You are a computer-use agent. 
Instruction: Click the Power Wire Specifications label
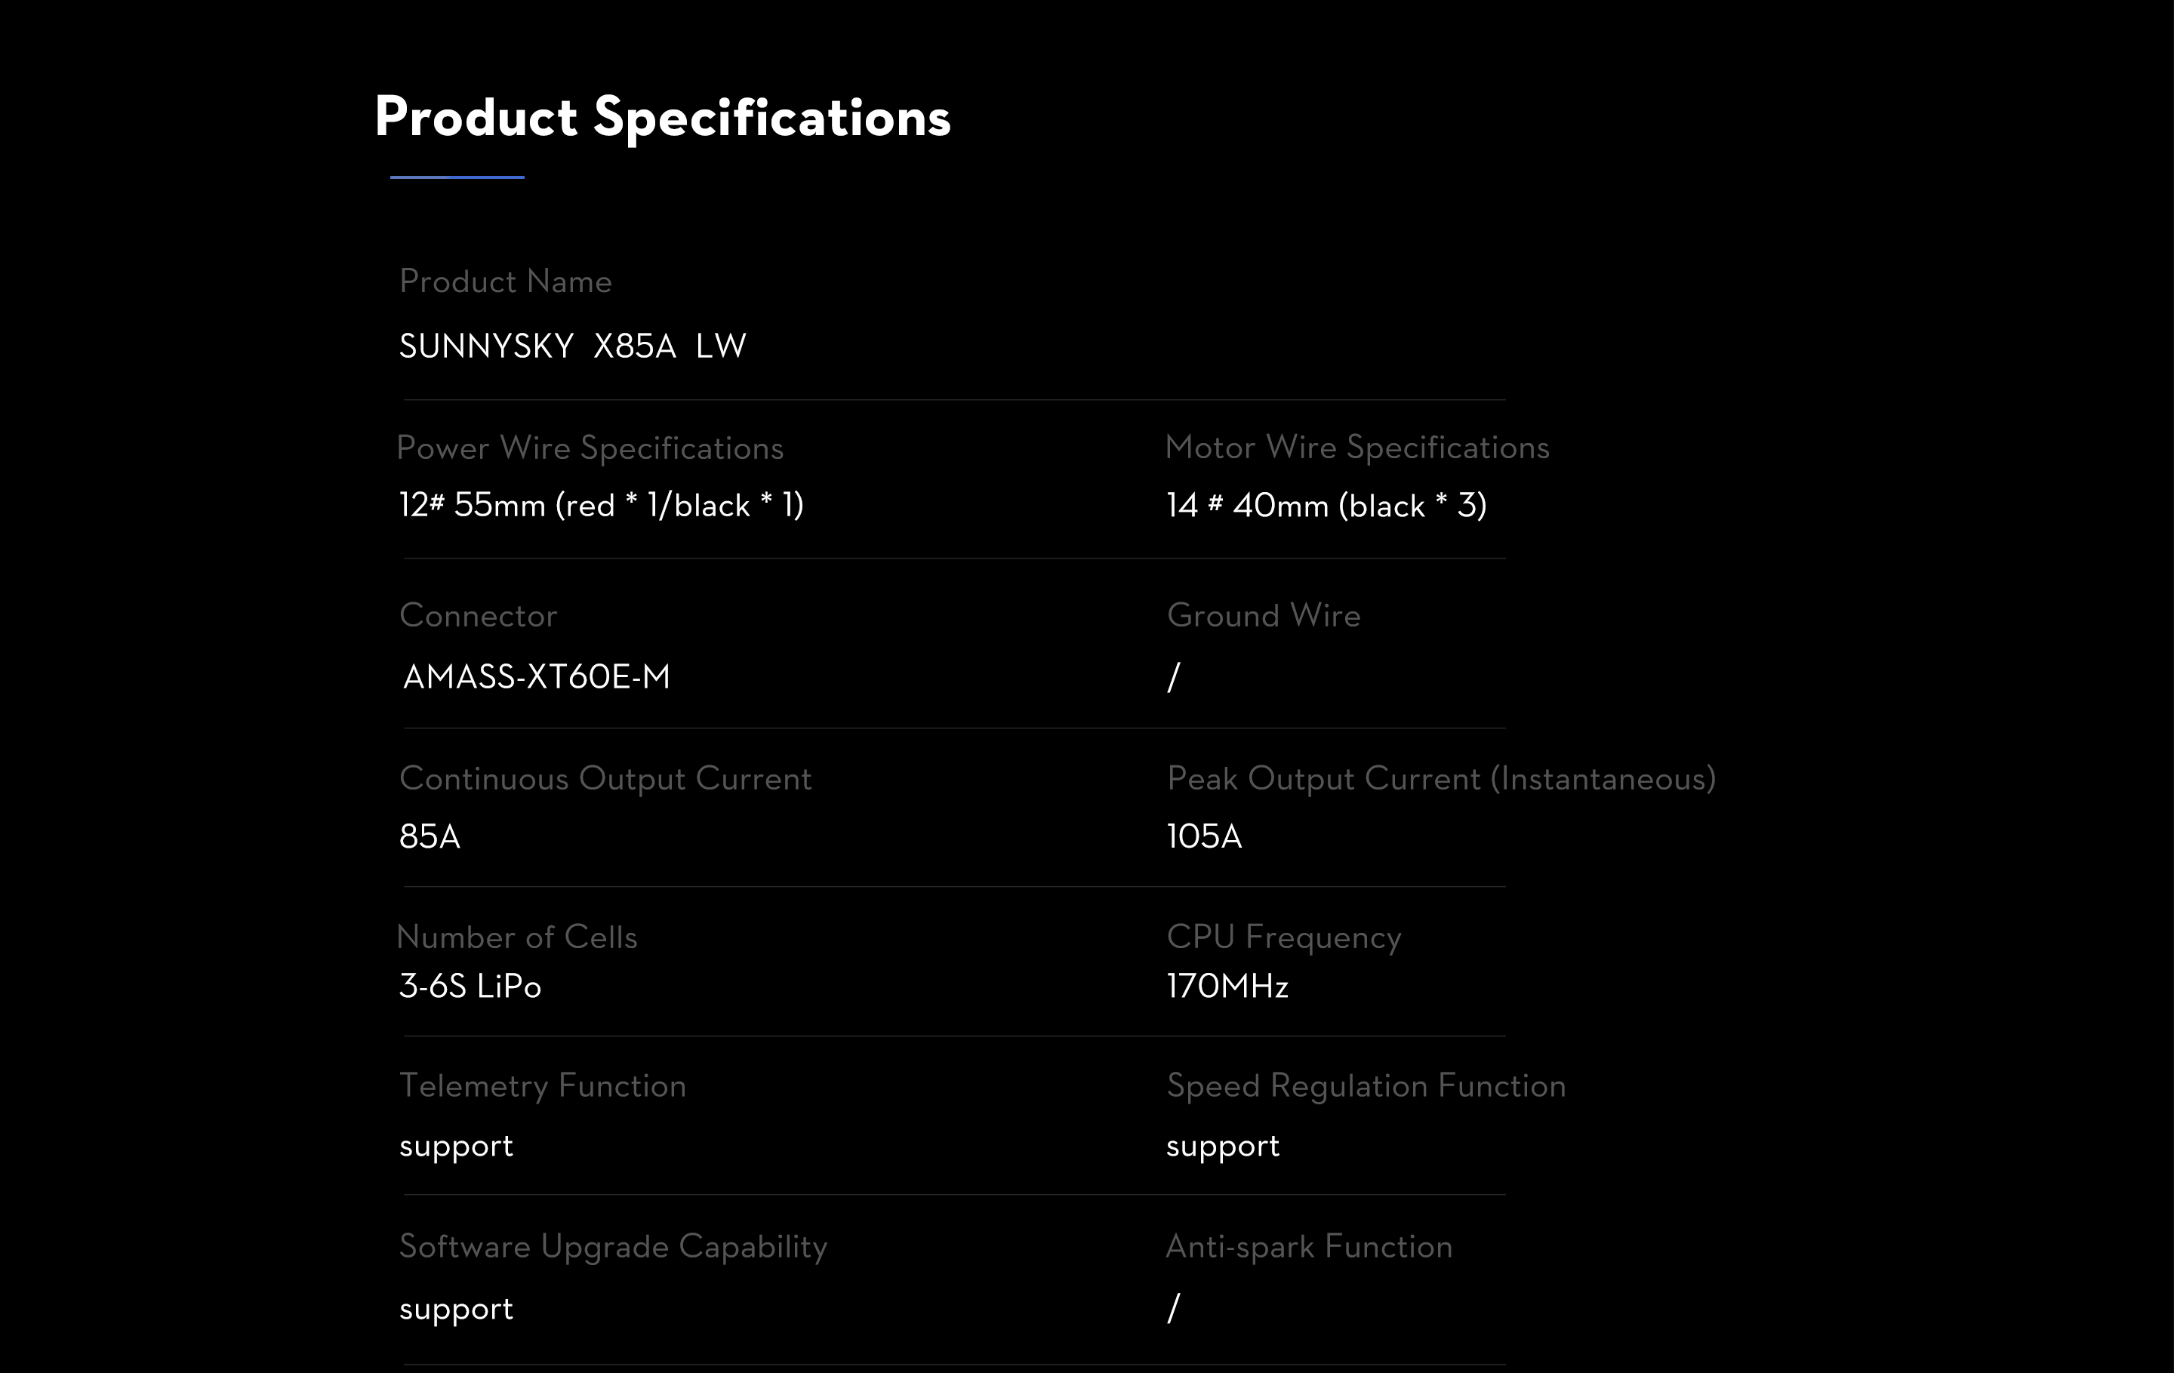590,448
